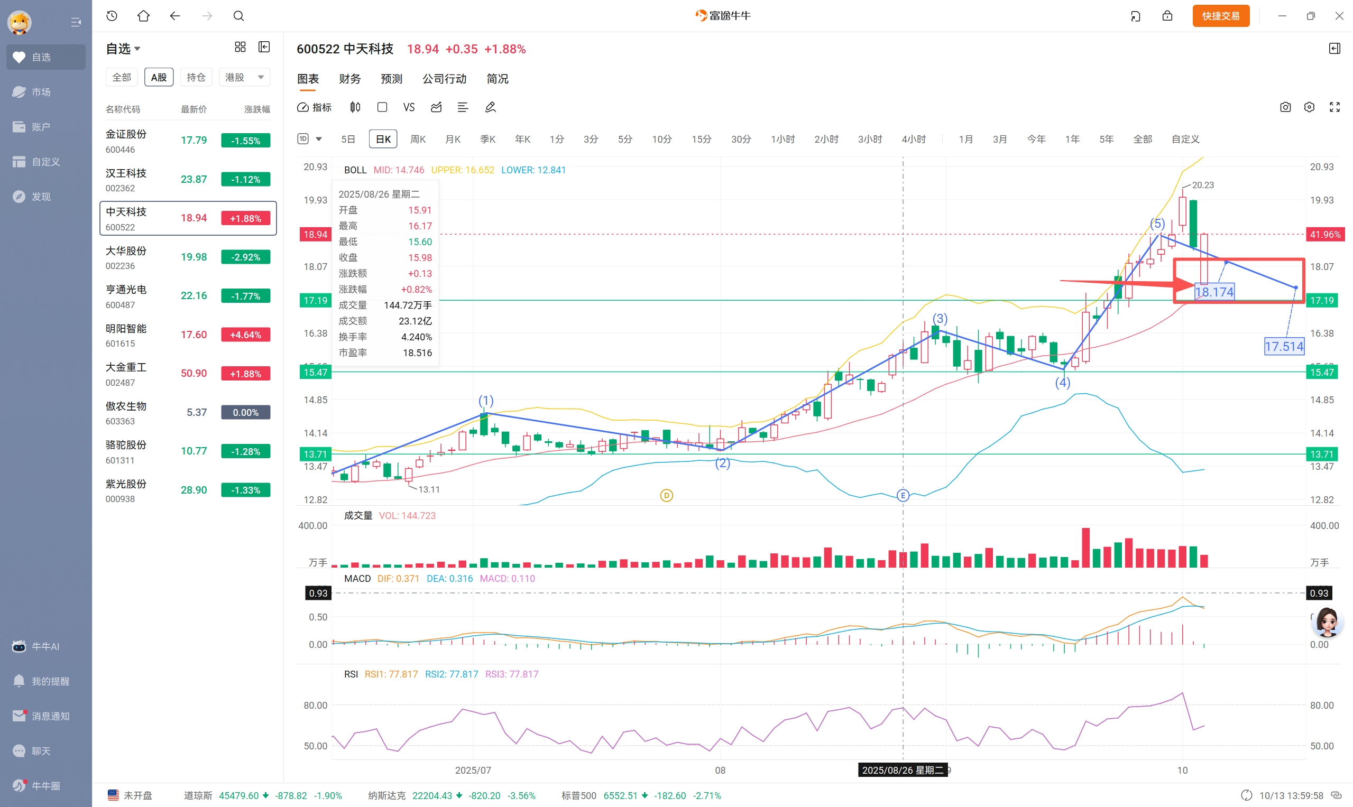Click the 快捷交易 button
The width and height of the screenshot is (1353, 807).
coord(1220,16)
